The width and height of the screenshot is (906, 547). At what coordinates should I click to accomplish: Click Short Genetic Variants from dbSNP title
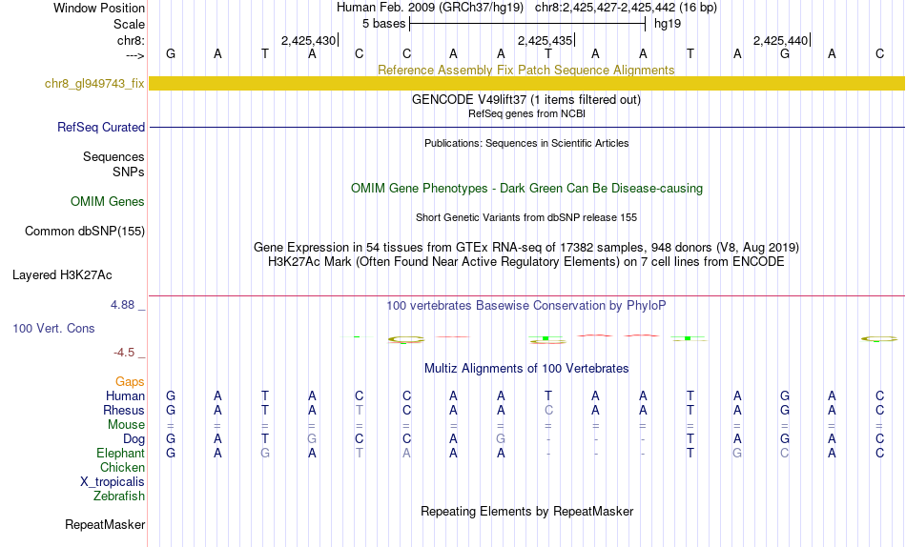coord(526,218)
